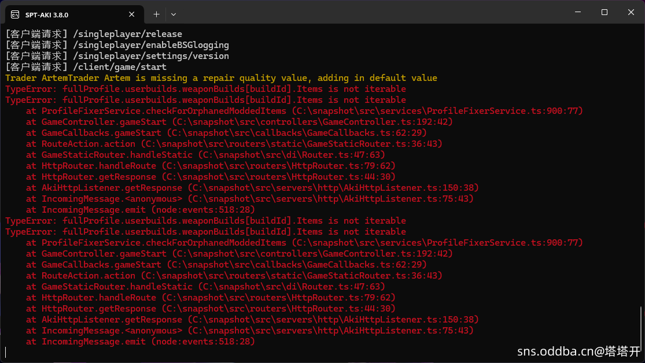Open a new terminal tab with plus
Image resolution: width=645 pixels, height=363 pixels.
(156, 14)
